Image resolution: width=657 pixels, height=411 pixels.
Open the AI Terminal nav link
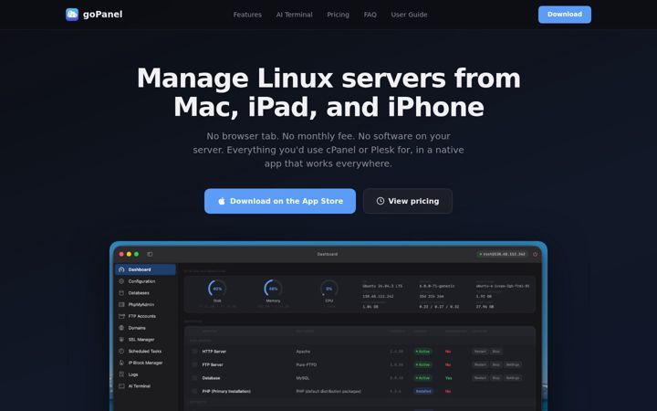pos(294,15)
